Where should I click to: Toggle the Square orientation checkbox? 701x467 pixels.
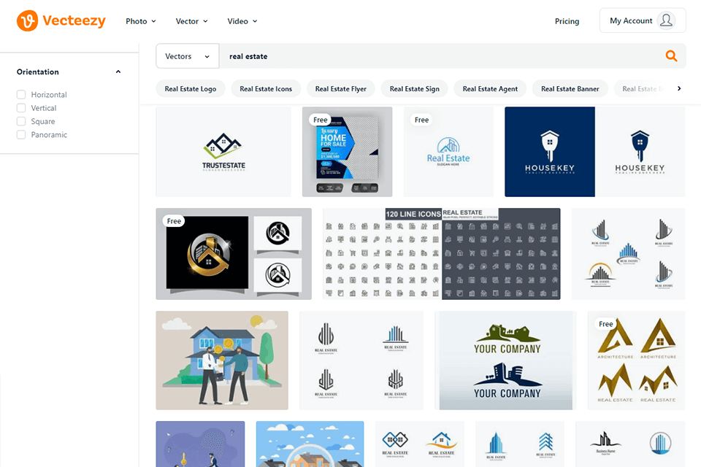[x=21, y=122]
